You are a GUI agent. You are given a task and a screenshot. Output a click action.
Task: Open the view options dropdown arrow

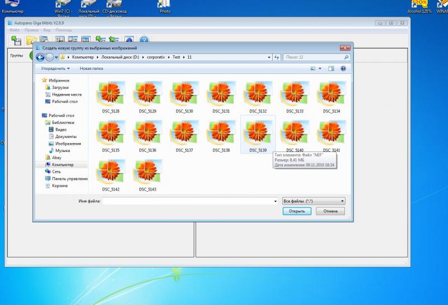tap(320, 68)
